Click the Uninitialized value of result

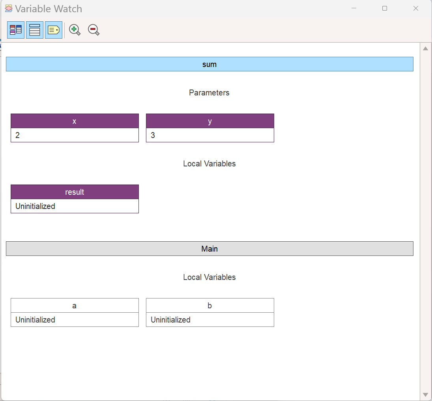pyautogui.click(x=75, y=206)
